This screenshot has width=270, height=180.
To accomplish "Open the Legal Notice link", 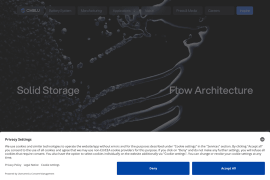I will (x=31, y=165).
